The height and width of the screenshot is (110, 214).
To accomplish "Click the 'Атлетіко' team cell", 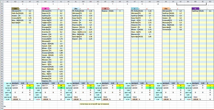I will 45,32.
